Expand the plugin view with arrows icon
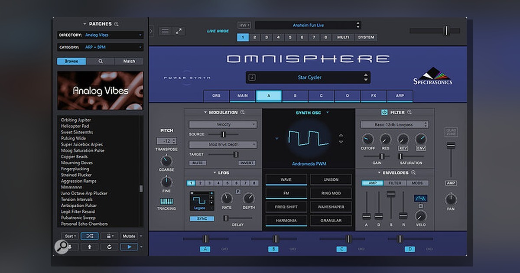This screenshot has height=273, width=520. (x=179, y=31)
